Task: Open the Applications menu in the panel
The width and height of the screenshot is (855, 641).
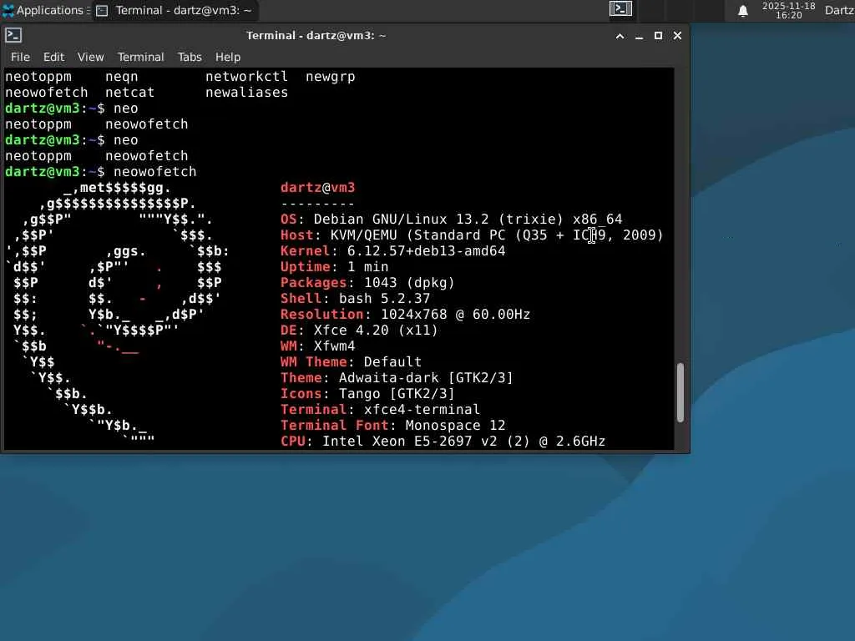Action: tap(45, 10)
